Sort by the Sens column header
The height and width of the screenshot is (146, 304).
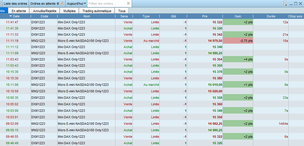[x=124, y=16]
